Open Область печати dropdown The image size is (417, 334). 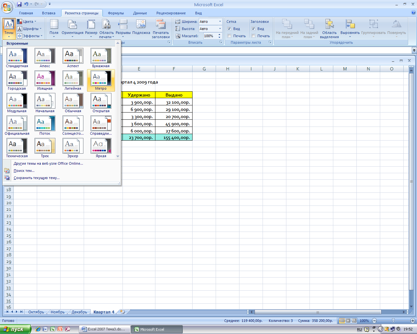(x=107, y=28)
